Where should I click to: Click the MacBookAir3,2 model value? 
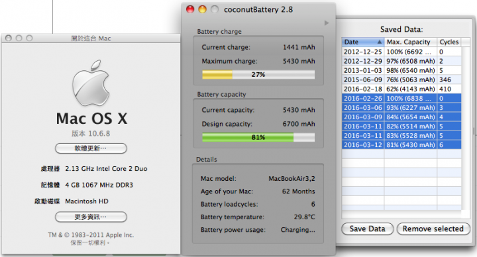(x=291, y=179)
